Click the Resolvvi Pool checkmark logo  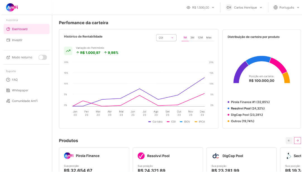141,156
